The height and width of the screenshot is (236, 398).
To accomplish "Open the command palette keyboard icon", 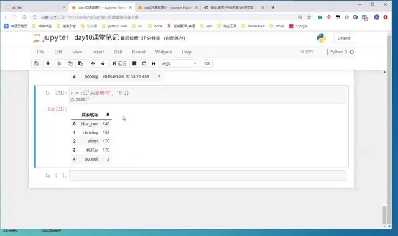I will pyautogui.click(x=207, y=63).
